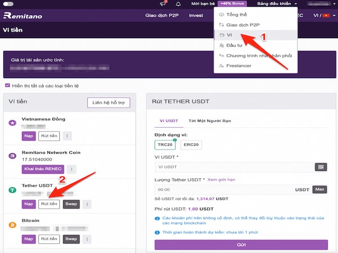Click Swap for Bitcoin
338x253 pixels.
(x=71, y=239)
